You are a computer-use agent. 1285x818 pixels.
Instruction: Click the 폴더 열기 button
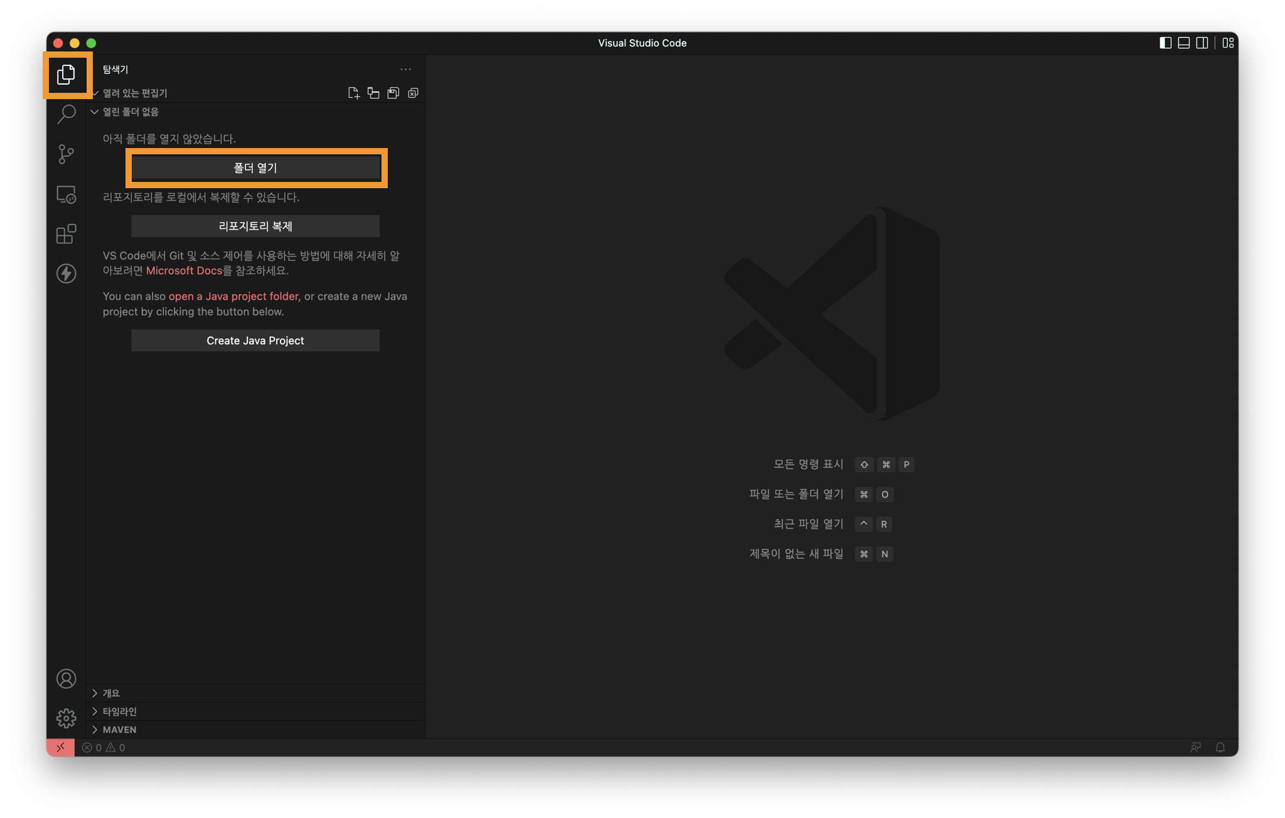click(x=255, y=168)
